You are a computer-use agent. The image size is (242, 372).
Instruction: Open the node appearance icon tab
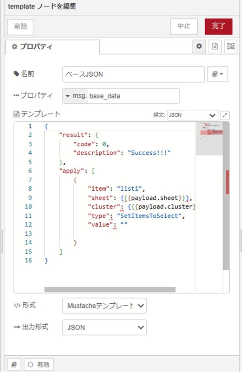pos(231,46)
